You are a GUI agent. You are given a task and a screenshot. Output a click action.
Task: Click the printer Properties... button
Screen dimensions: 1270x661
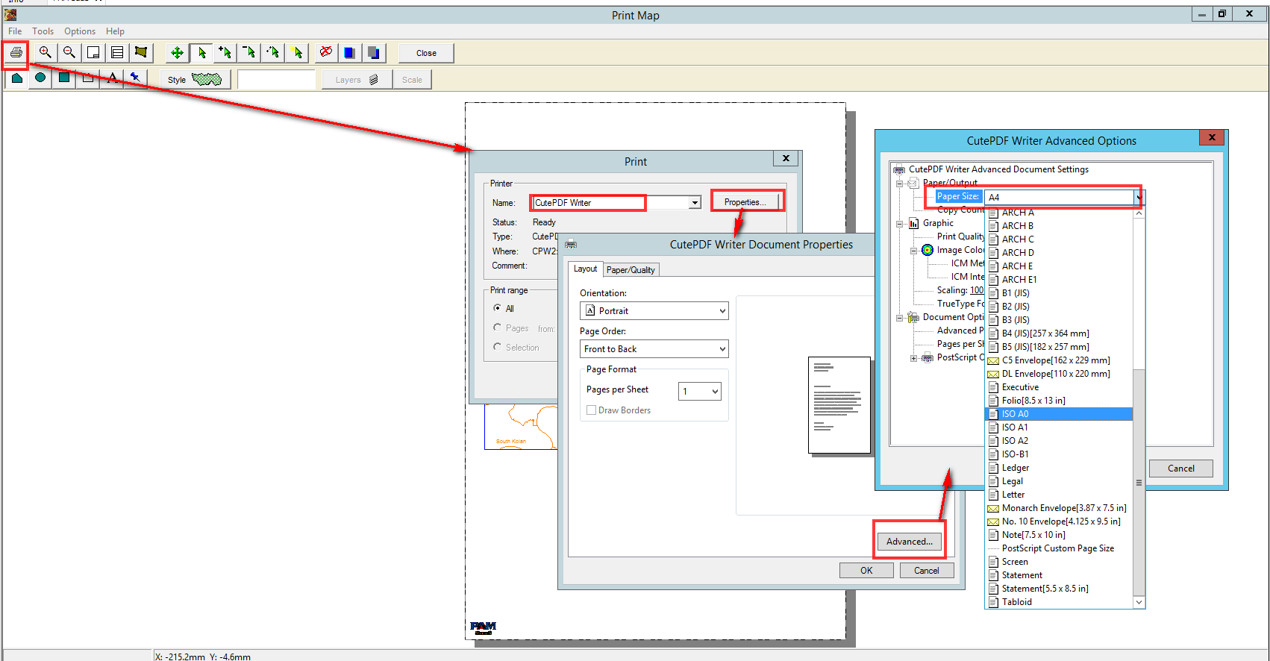pyautogui.click(x=745, y=202)
